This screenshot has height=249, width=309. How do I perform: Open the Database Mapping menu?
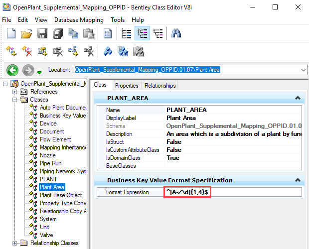[79, 20]
